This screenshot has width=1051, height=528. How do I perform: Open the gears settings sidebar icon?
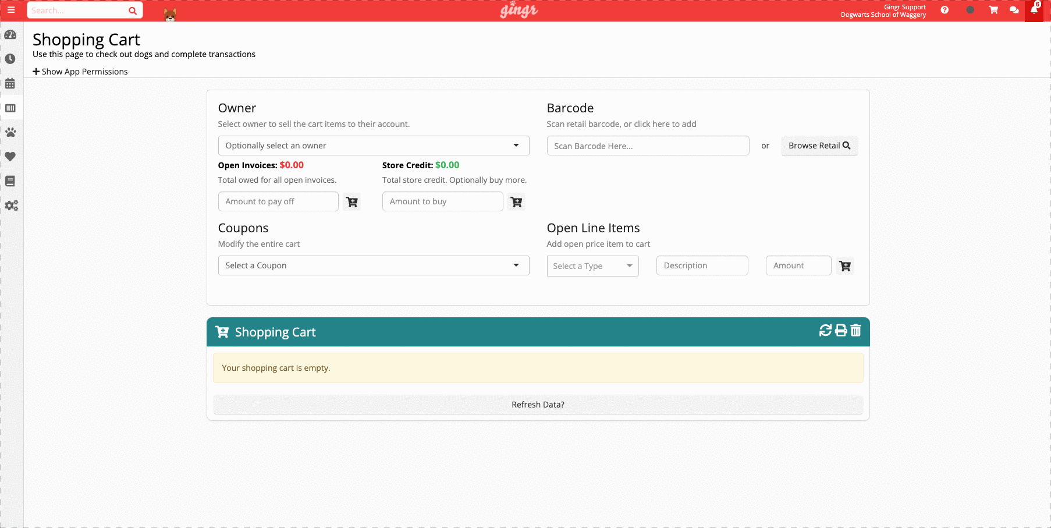pos(12,205)
